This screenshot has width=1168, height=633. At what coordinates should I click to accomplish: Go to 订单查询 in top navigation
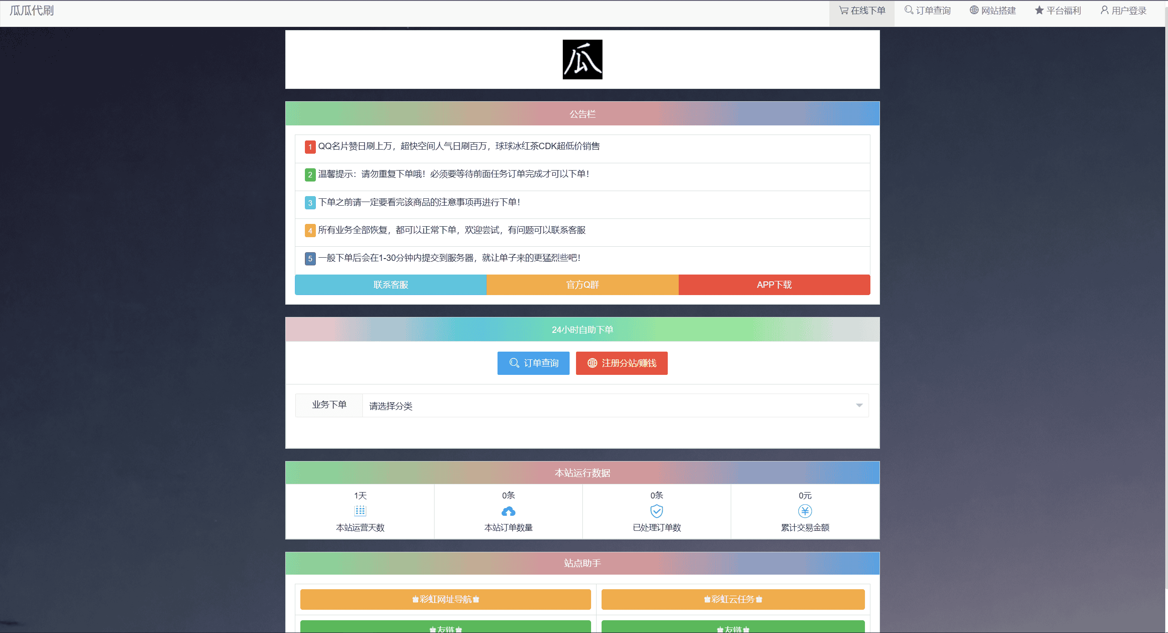point(927,10)
